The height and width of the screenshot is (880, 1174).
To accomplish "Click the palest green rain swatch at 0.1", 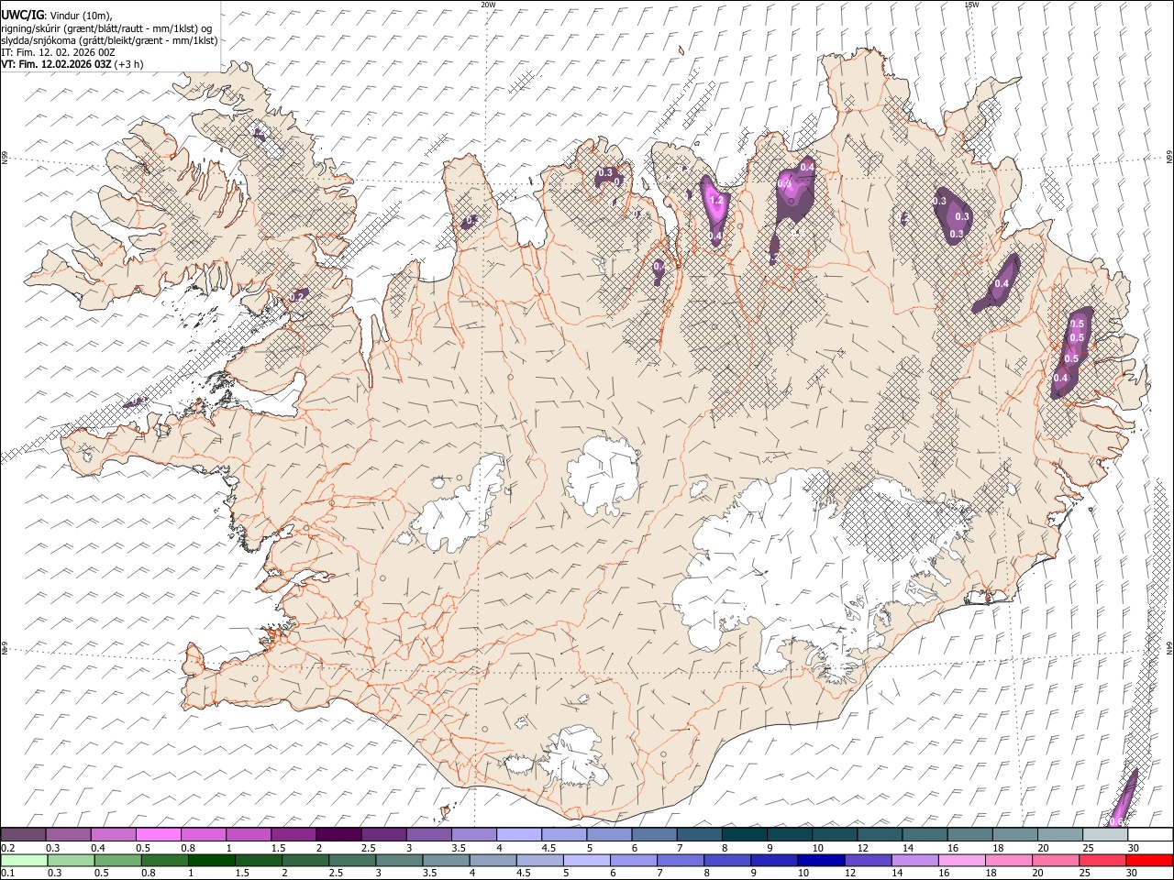I will coord(24,860).
